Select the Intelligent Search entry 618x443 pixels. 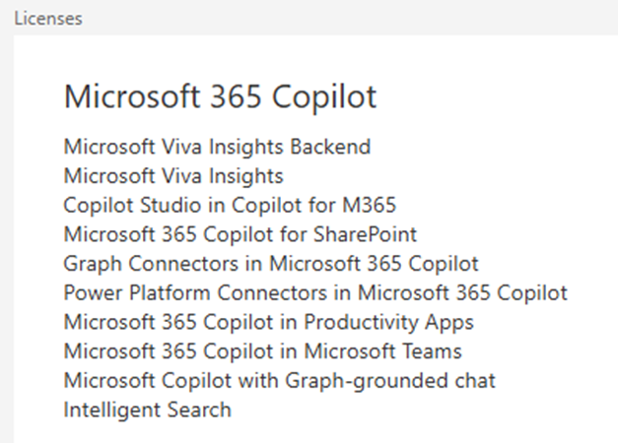coord(147,409)
